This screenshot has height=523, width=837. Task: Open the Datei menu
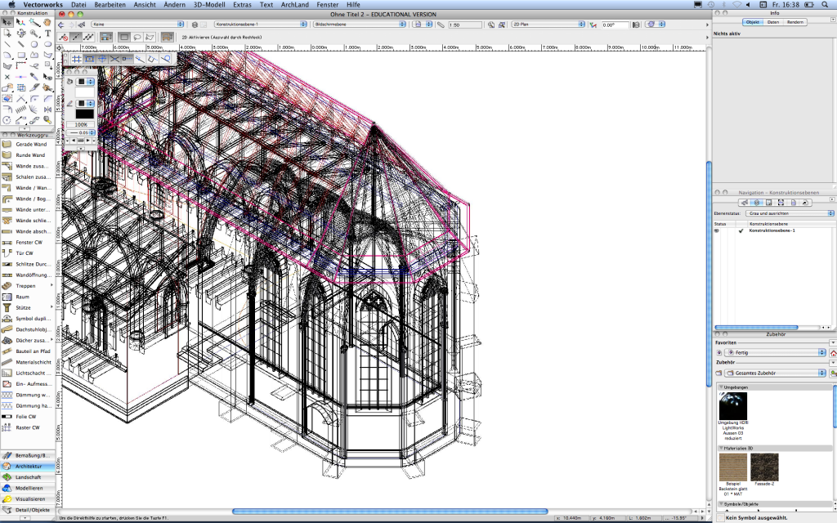pos(78,4)
